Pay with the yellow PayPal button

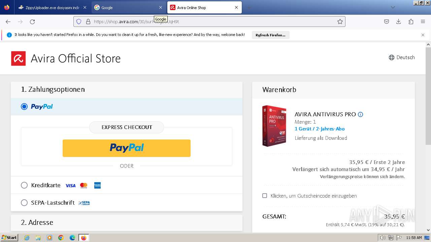tap(127, 148)
